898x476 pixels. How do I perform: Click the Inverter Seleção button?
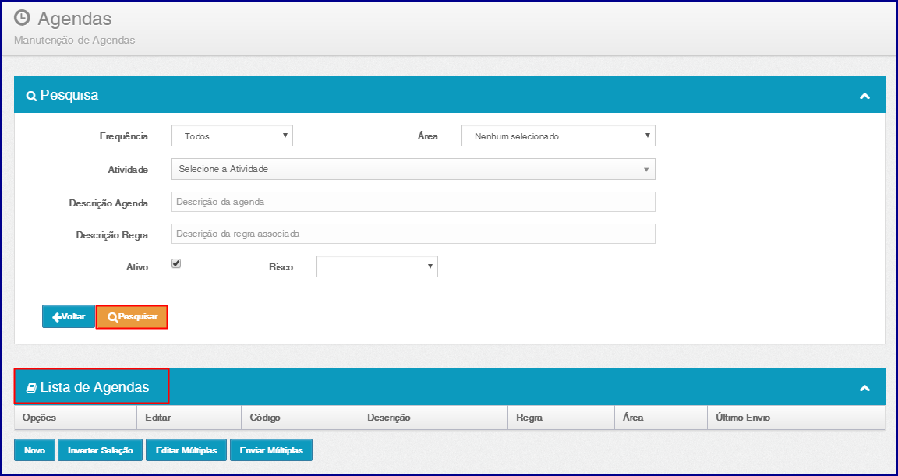click(101, 450)
